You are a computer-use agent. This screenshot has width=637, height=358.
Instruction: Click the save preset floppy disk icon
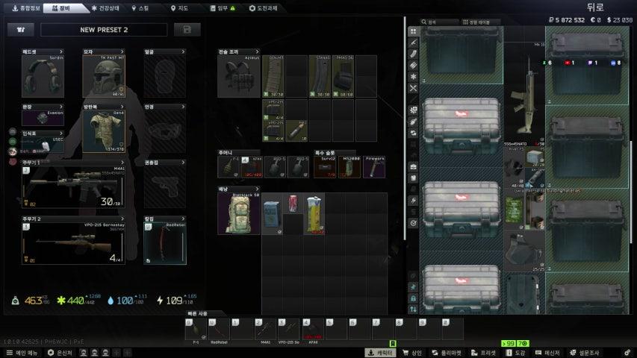click(187, 30)
